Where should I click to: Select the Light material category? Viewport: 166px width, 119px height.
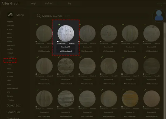point(12,88)
